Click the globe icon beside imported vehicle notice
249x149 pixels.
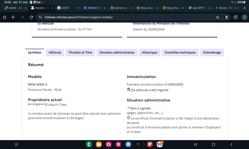[x=129, y=89]
